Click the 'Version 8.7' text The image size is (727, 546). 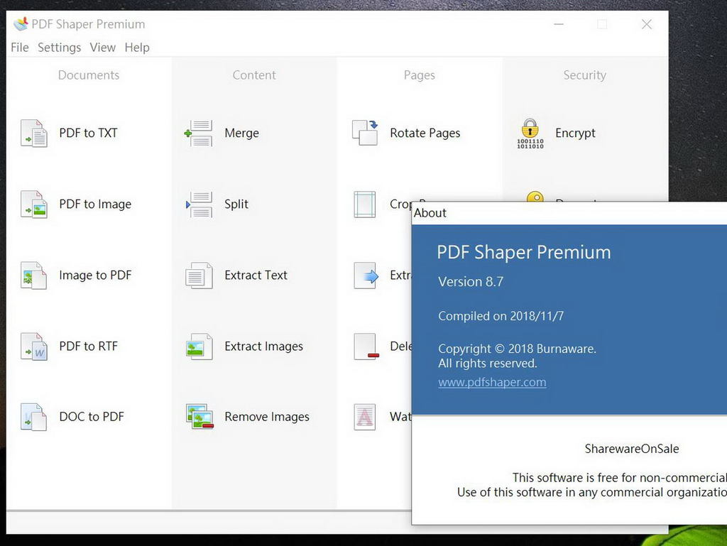(471, 282)
